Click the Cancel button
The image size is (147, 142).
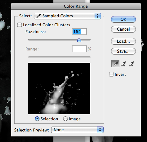[x=123, y=29]
